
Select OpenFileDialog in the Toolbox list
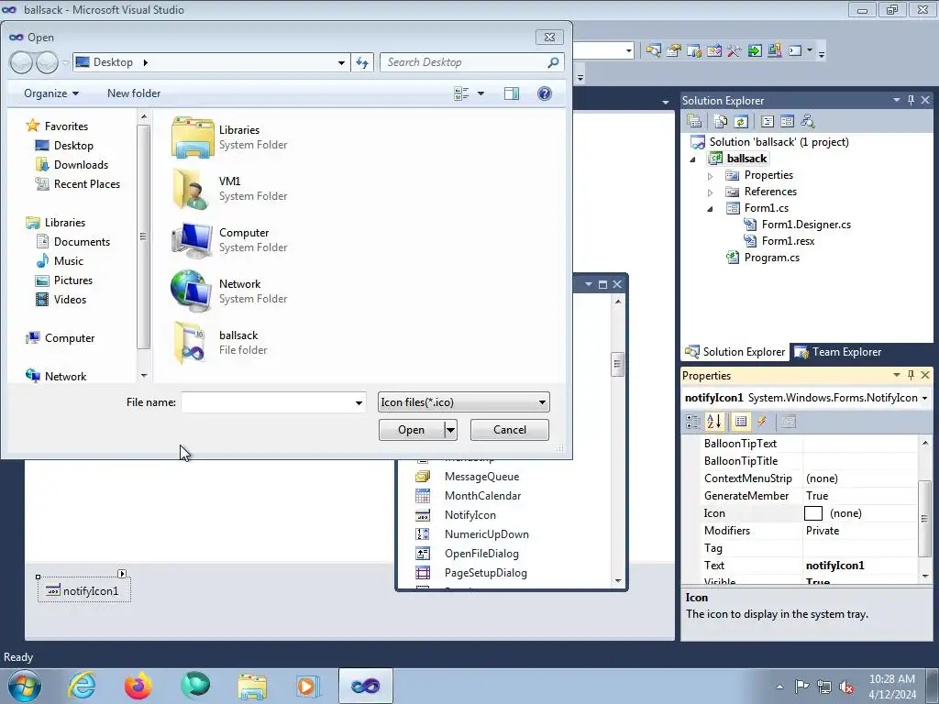coord(467,554)
